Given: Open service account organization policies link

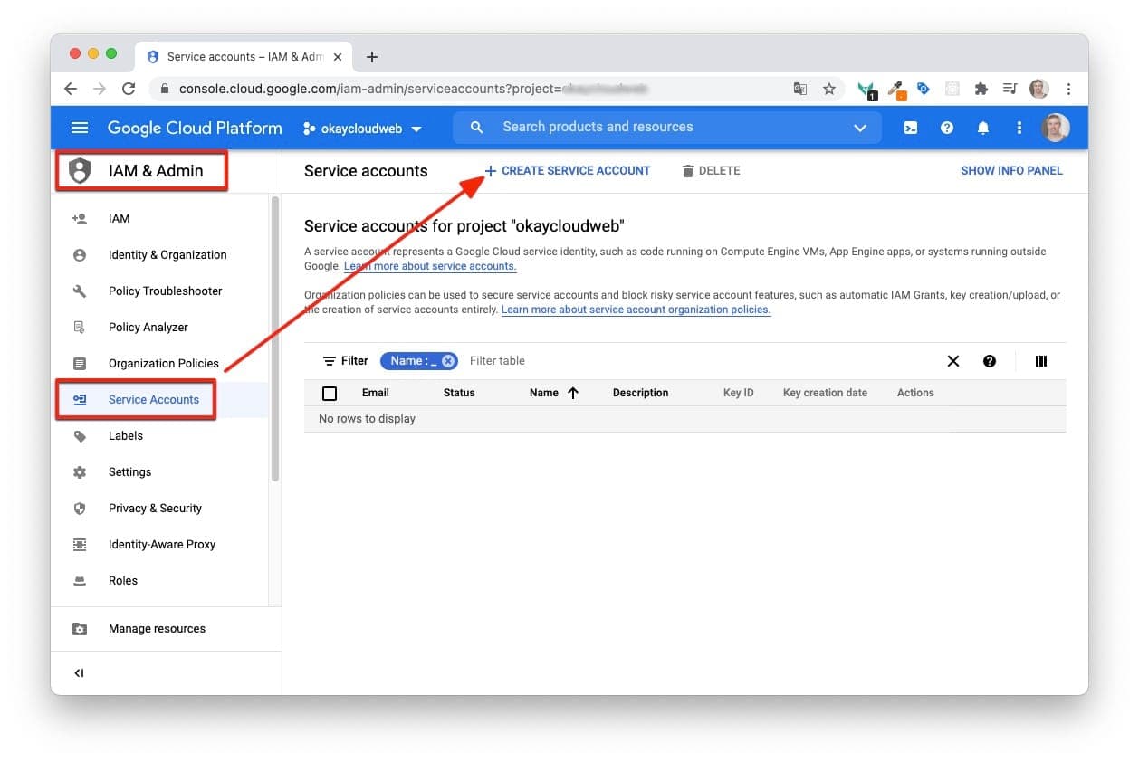Looking at the screenshot, I should pyautogui.click(x=636, y=310).
